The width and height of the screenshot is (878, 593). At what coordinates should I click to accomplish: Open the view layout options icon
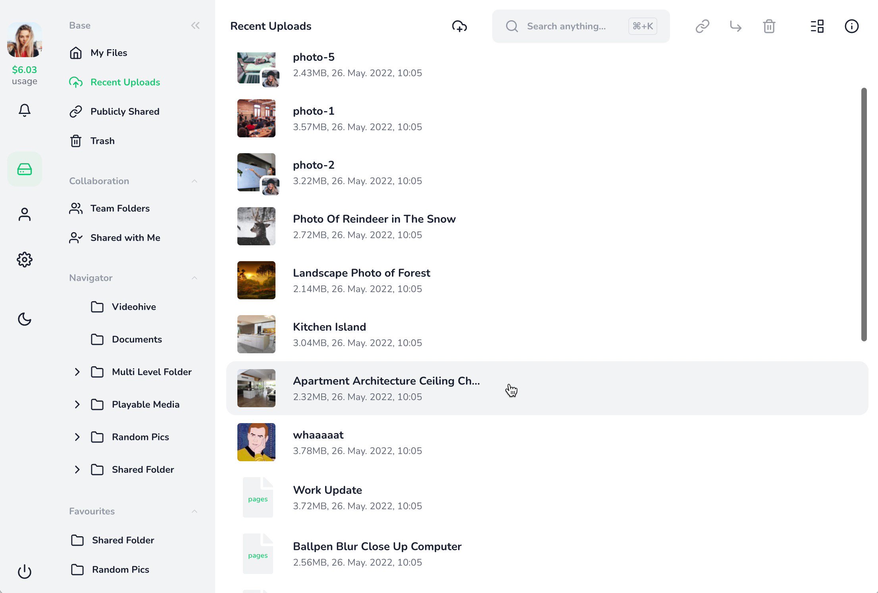[x=817, y=26]
